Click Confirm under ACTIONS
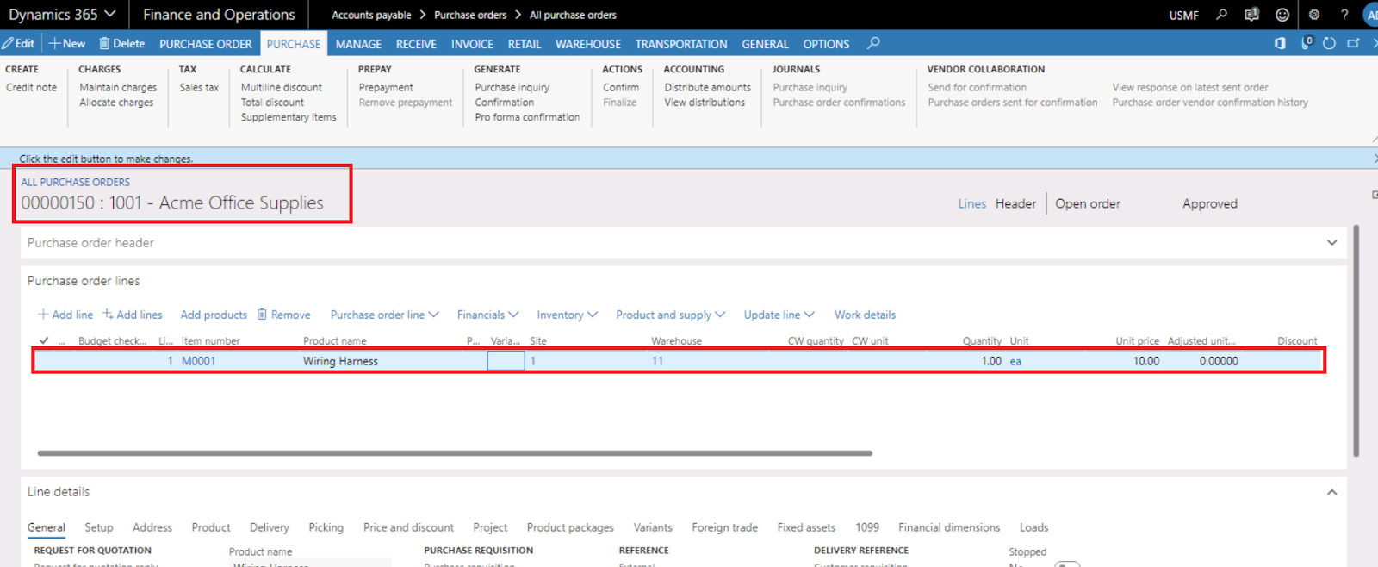1378x567 pixels. point(621,88)
